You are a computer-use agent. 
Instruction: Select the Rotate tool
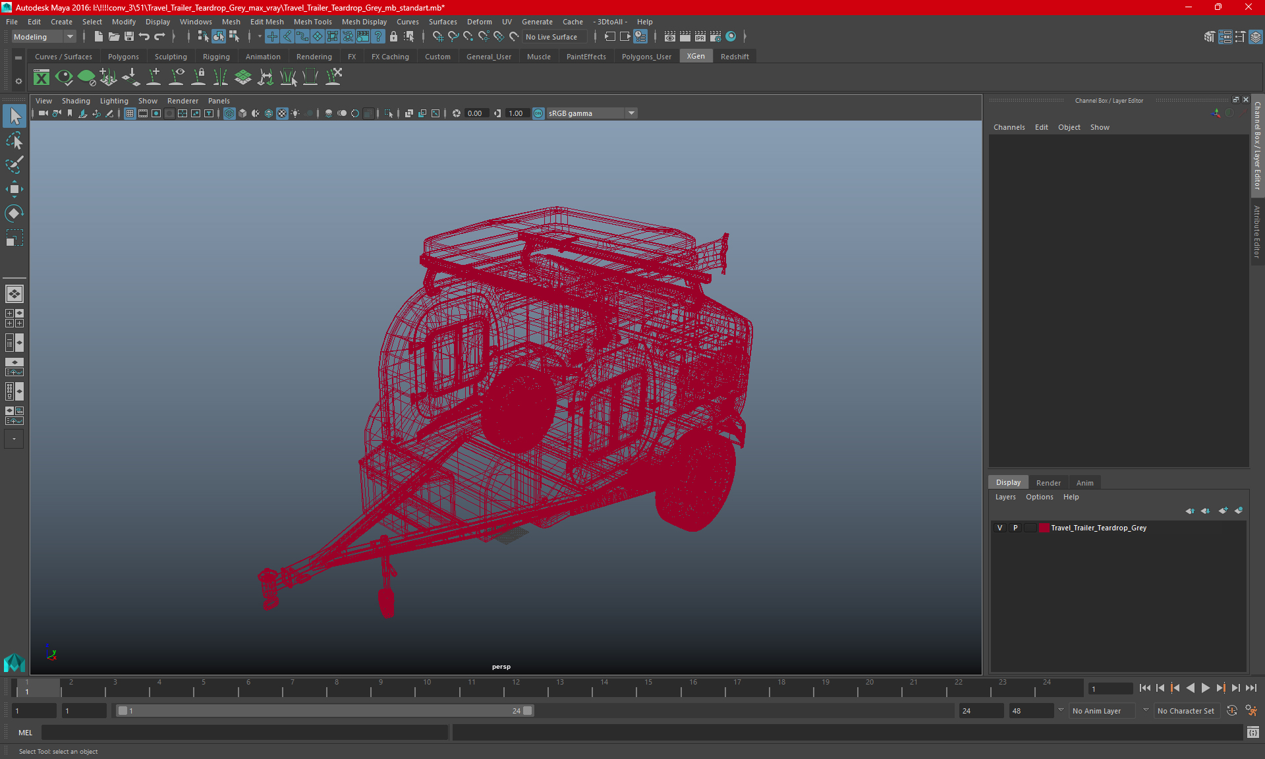[14, 213]
